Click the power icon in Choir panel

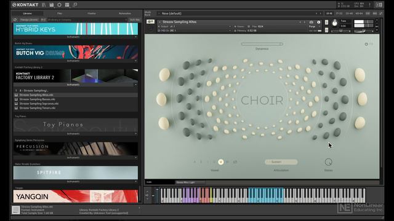(x=366, y=44)
